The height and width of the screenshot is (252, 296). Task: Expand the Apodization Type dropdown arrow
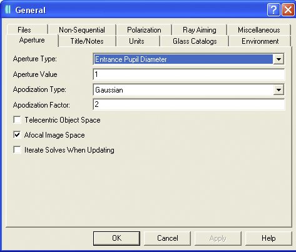coord(278,90)
